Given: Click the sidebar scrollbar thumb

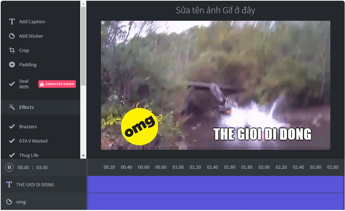Looking at the screenshot, I should pyautogui.click(x=83, y=46).
